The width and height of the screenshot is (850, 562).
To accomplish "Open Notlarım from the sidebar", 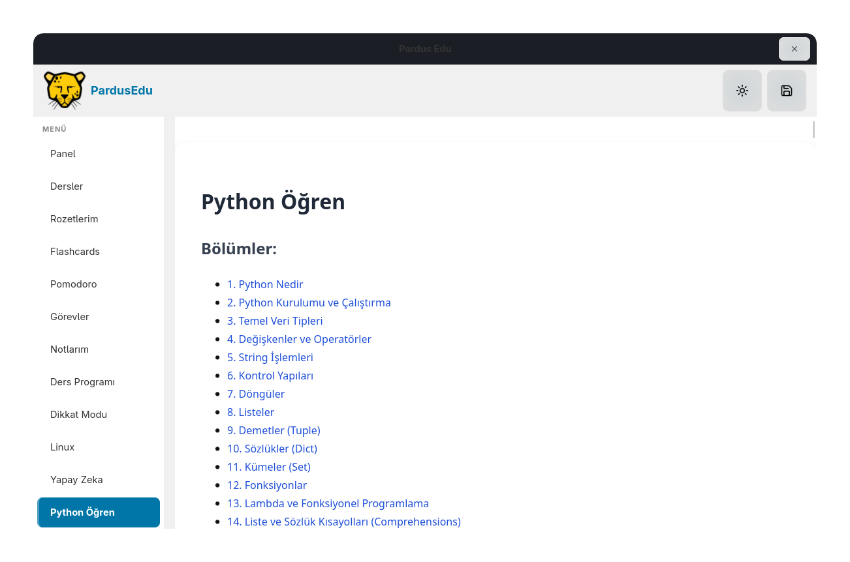I will tap(99, 349).
